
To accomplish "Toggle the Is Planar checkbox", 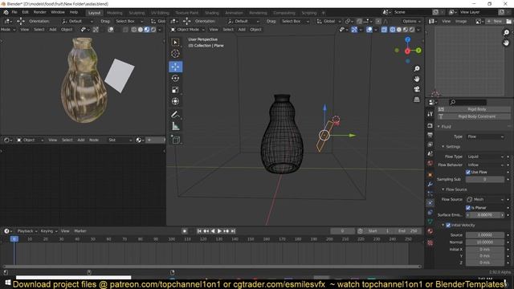I will [x=468, y=208].
